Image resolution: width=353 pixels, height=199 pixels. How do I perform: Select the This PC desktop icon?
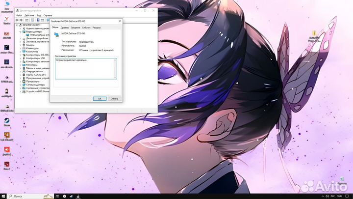coord(7,7)
